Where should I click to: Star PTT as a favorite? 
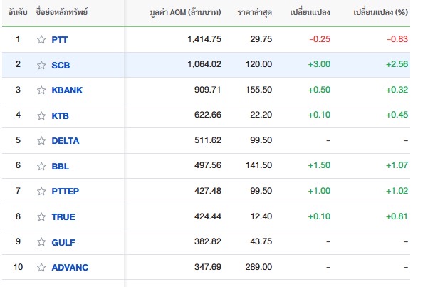[41, 40]
